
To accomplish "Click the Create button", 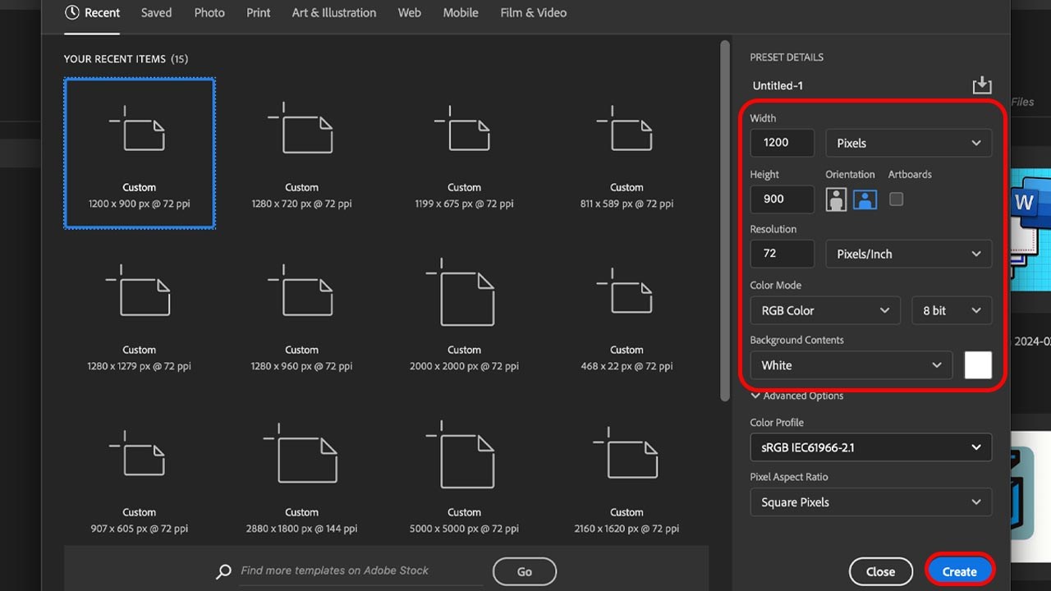I will click(x=960, y=571).
